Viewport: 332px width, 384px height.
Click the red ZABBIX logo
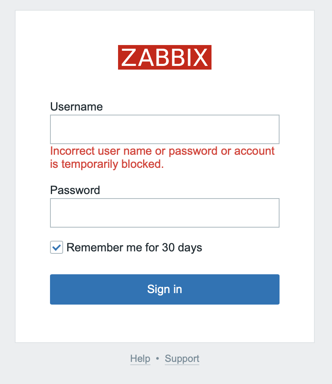tap(164, 57)
